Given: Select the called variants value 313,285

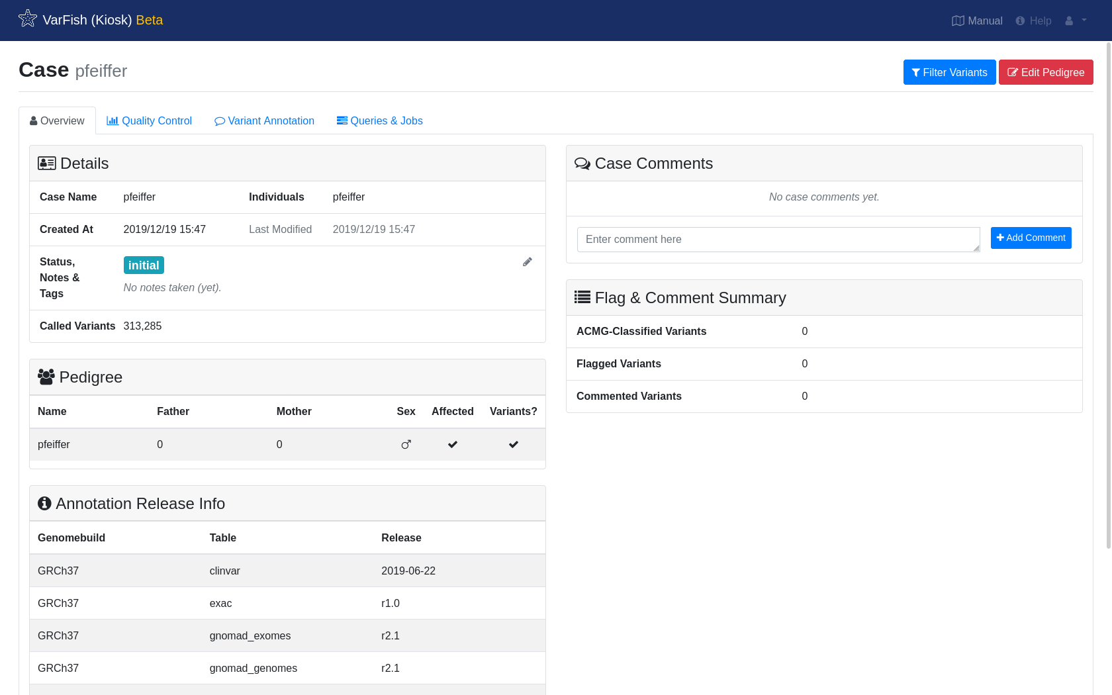Looking at the screenshot, I should pos(142,326).
